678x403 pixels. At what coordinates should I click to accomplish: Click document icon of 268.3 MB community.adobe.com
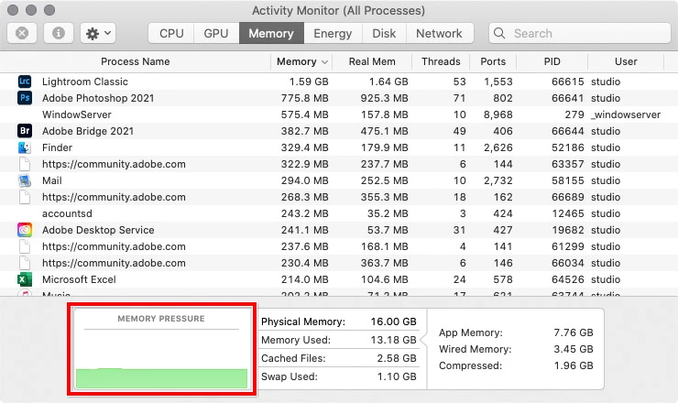(25, 197)
